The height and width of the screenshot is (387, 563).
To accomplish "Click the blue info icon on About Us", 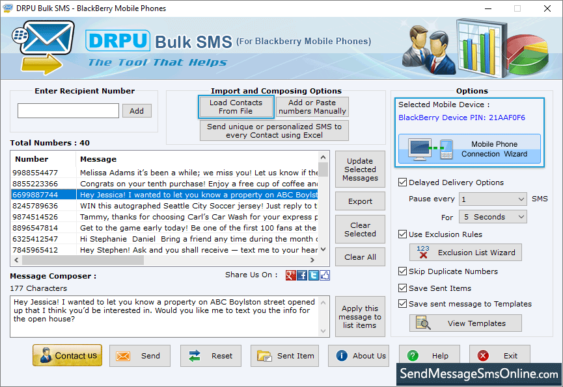I will coord(342,355).
